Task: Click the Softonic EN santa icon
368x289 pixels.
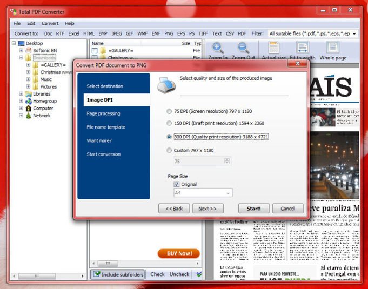Action: 29,50
